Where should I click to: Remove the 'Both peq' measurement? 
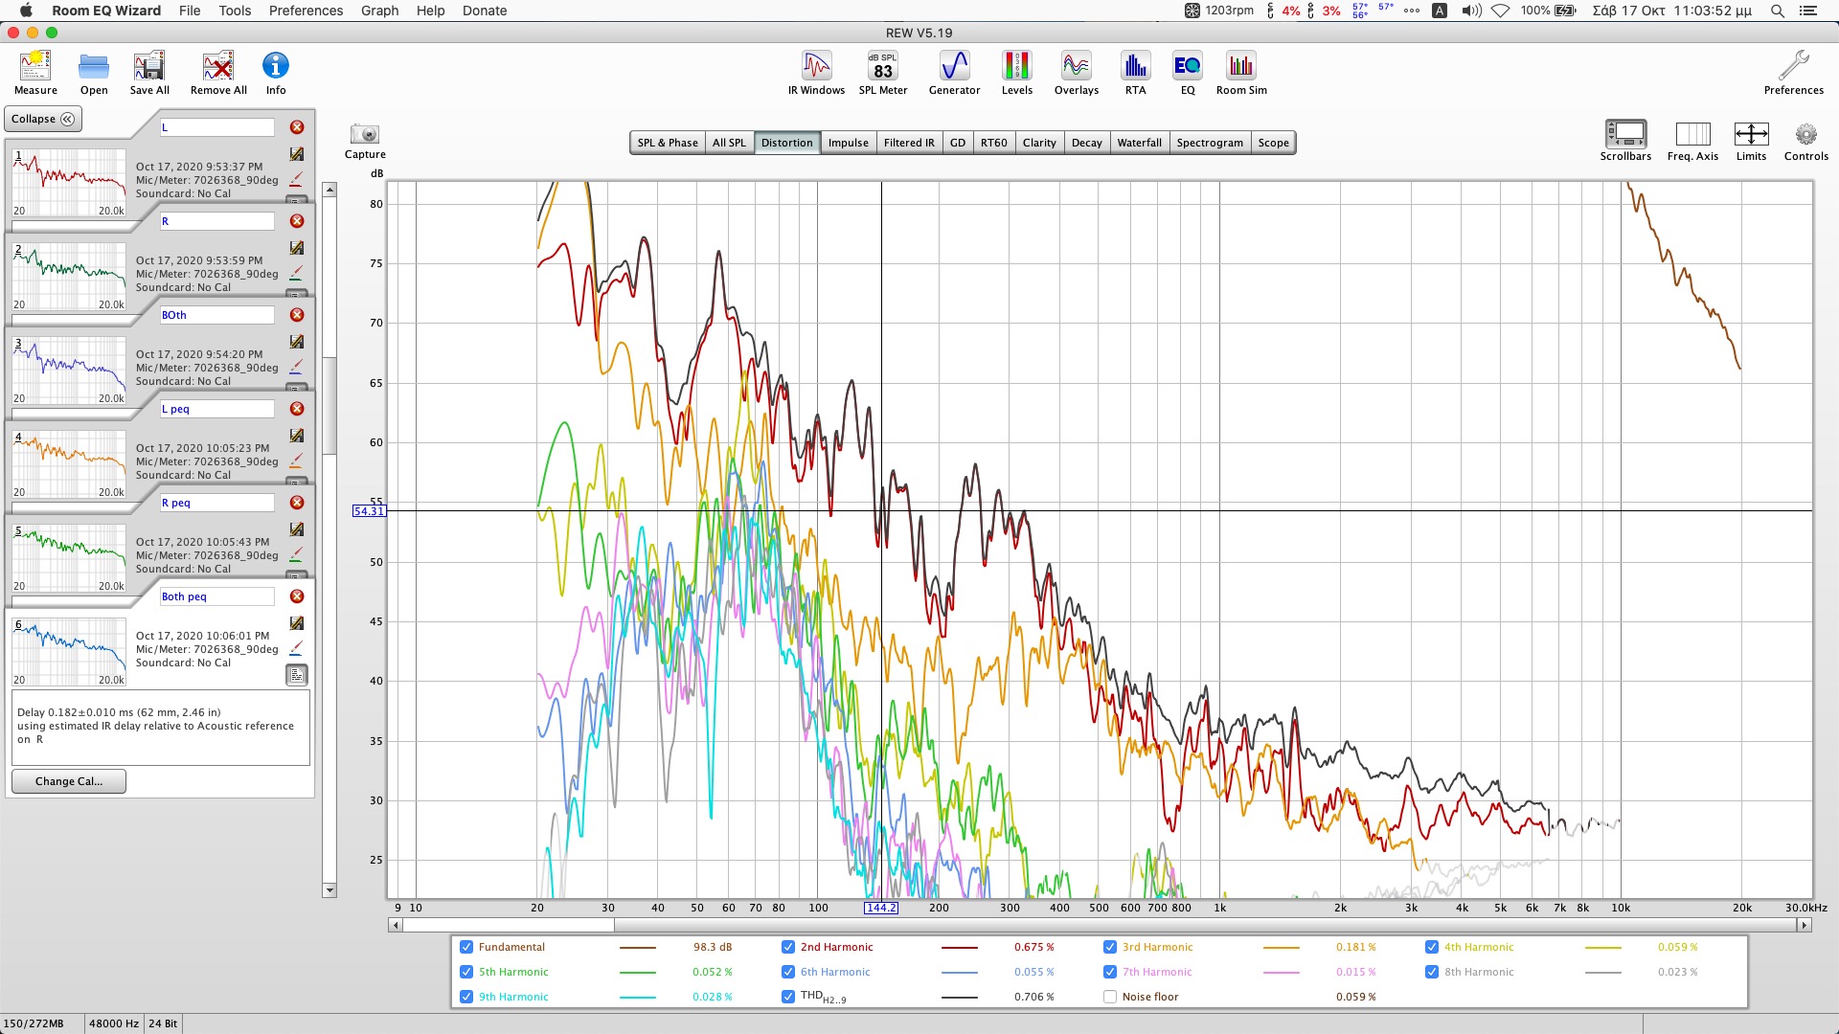coord(297,596)
